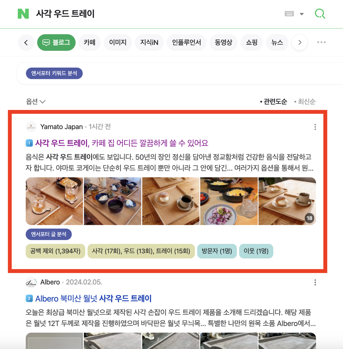343x349 pixels.
Task: Go to previous tabs with left arrow
Action: [x=26, y=42]
